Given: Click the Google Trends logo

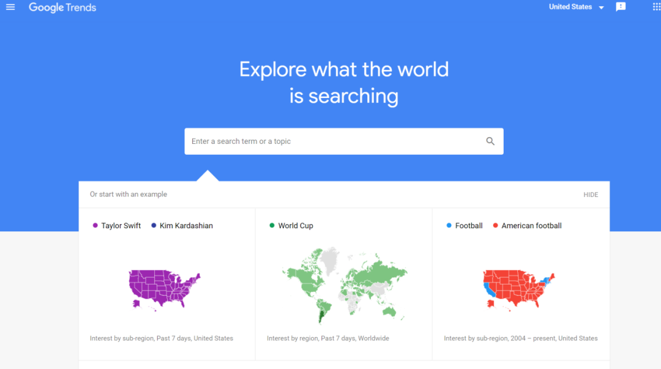Looking at the screenshot, I should 62,8.
